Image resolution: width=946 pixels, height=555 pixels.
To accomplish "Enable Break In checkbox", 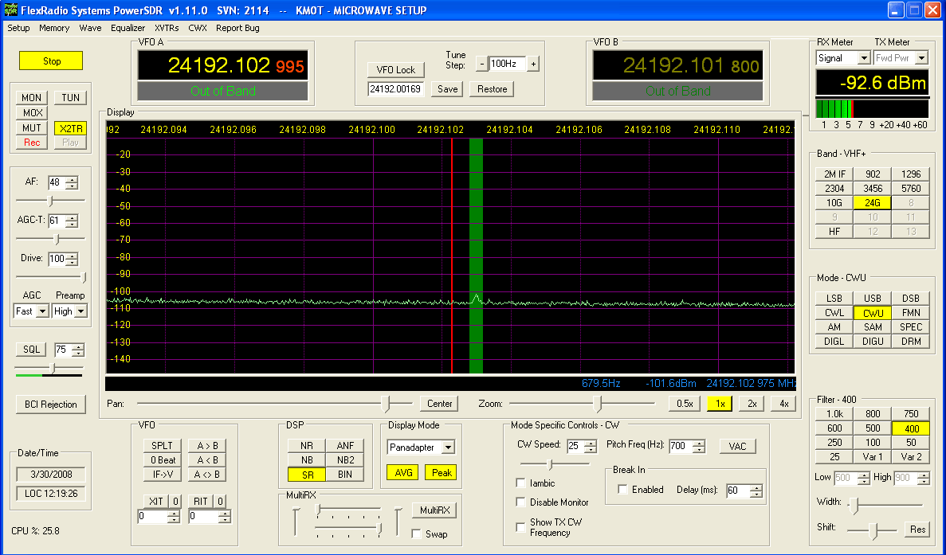I will tap(623, 490).
